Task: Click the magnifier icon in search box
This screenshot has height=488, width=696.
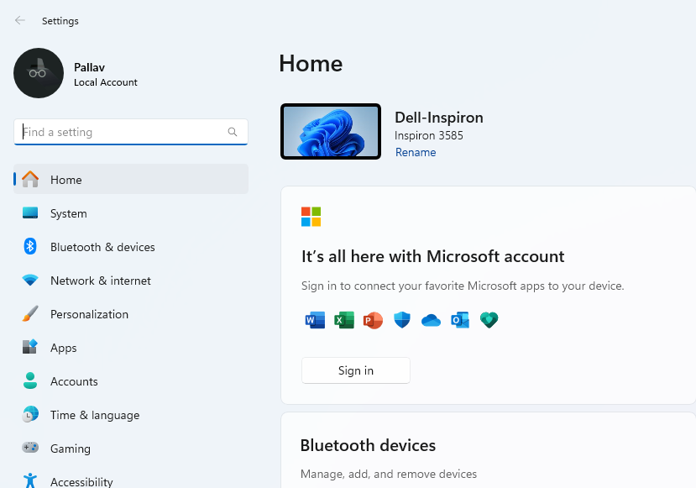Action: [x=233, y=132]
